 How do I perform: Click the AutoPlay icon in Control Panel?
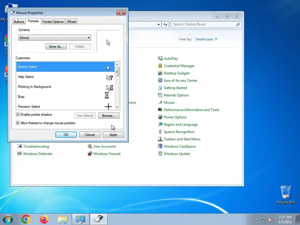coord(160,58)
